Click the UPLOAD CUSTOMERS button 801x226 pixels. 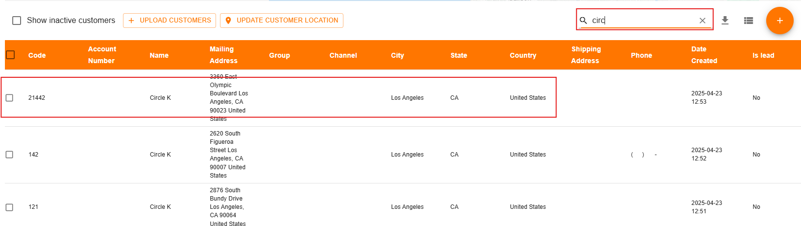[170, 21]
